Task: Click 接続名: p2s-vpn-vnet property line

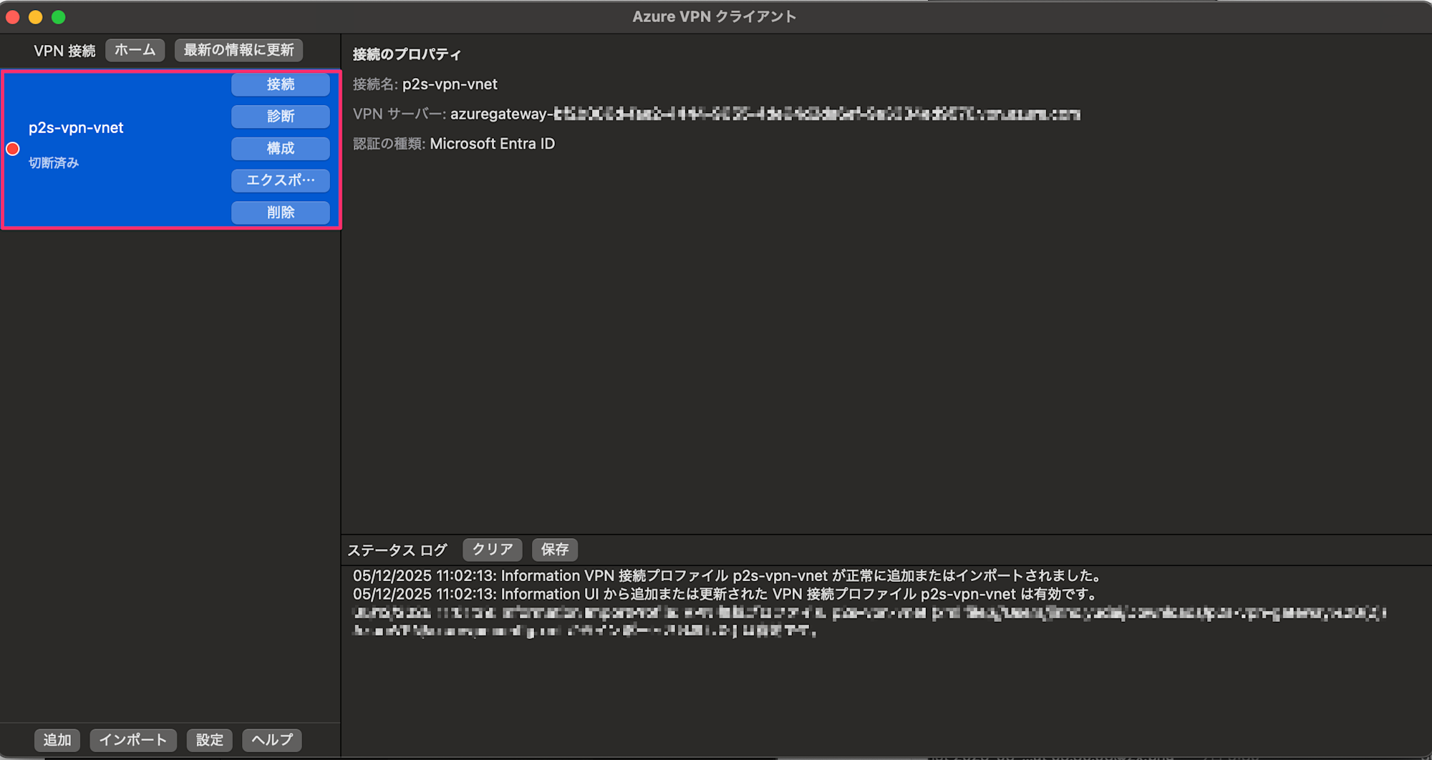Action: point(425,84)
